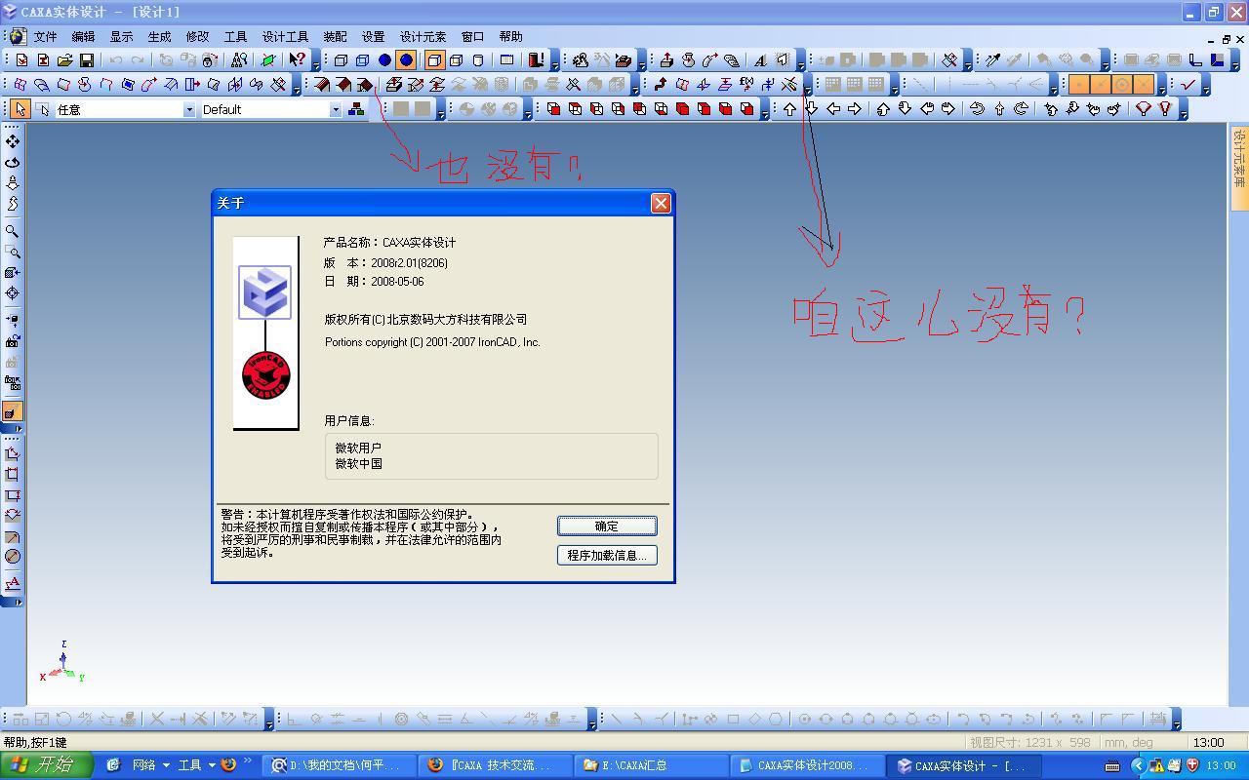Click the magnifier zoom icon in left toolbar
Screen dimensions: 1249x780
tap(13, 231)
